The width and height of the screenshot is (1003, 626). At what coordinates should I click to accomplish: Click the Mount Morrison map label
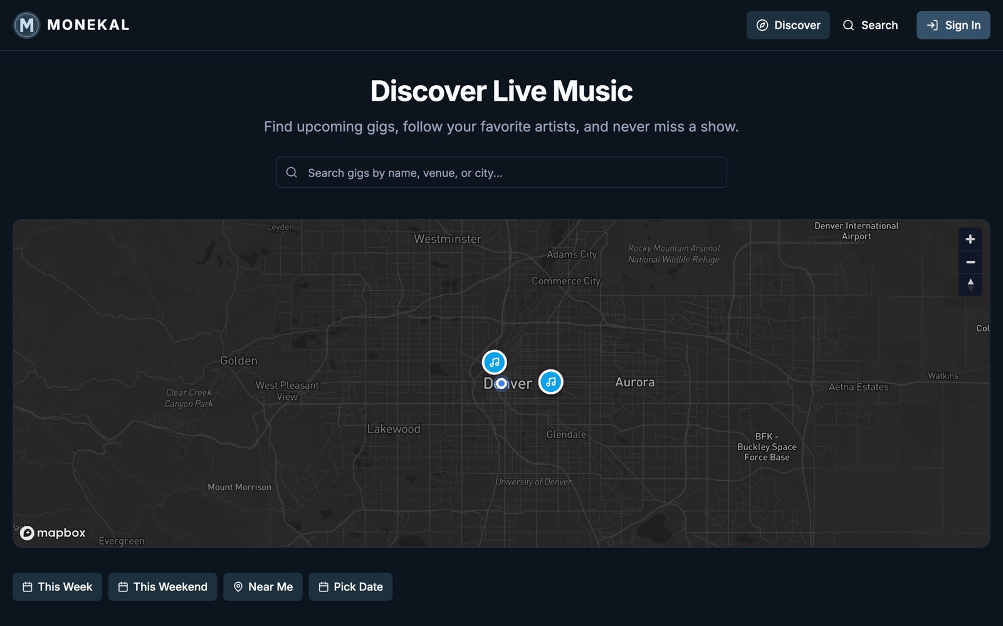click(239, 487)
